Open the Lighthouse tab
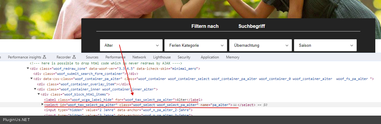 (162, 57)
